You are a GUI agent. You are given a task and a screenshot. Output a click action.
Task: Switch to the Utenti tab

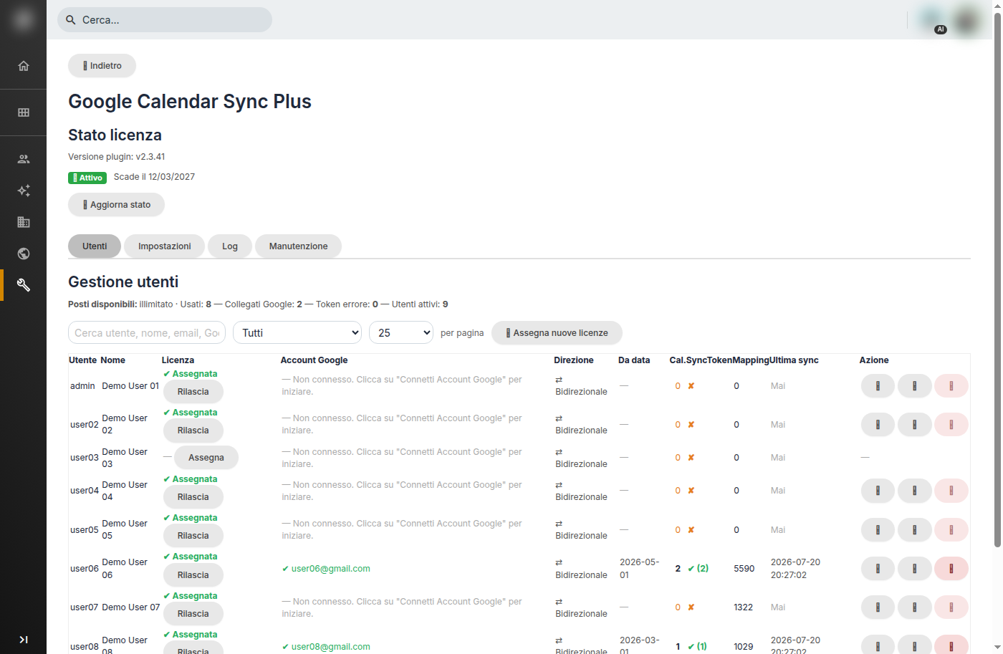[x=95, y=246]
